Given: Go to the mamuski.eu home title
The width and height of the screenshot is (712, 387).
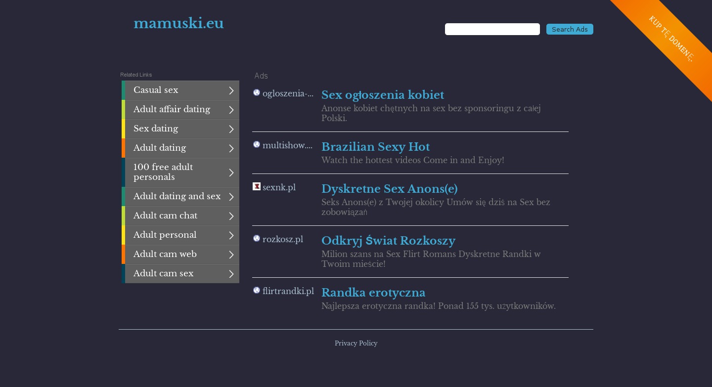Looking at the screenshot, I should pos(178,23).
